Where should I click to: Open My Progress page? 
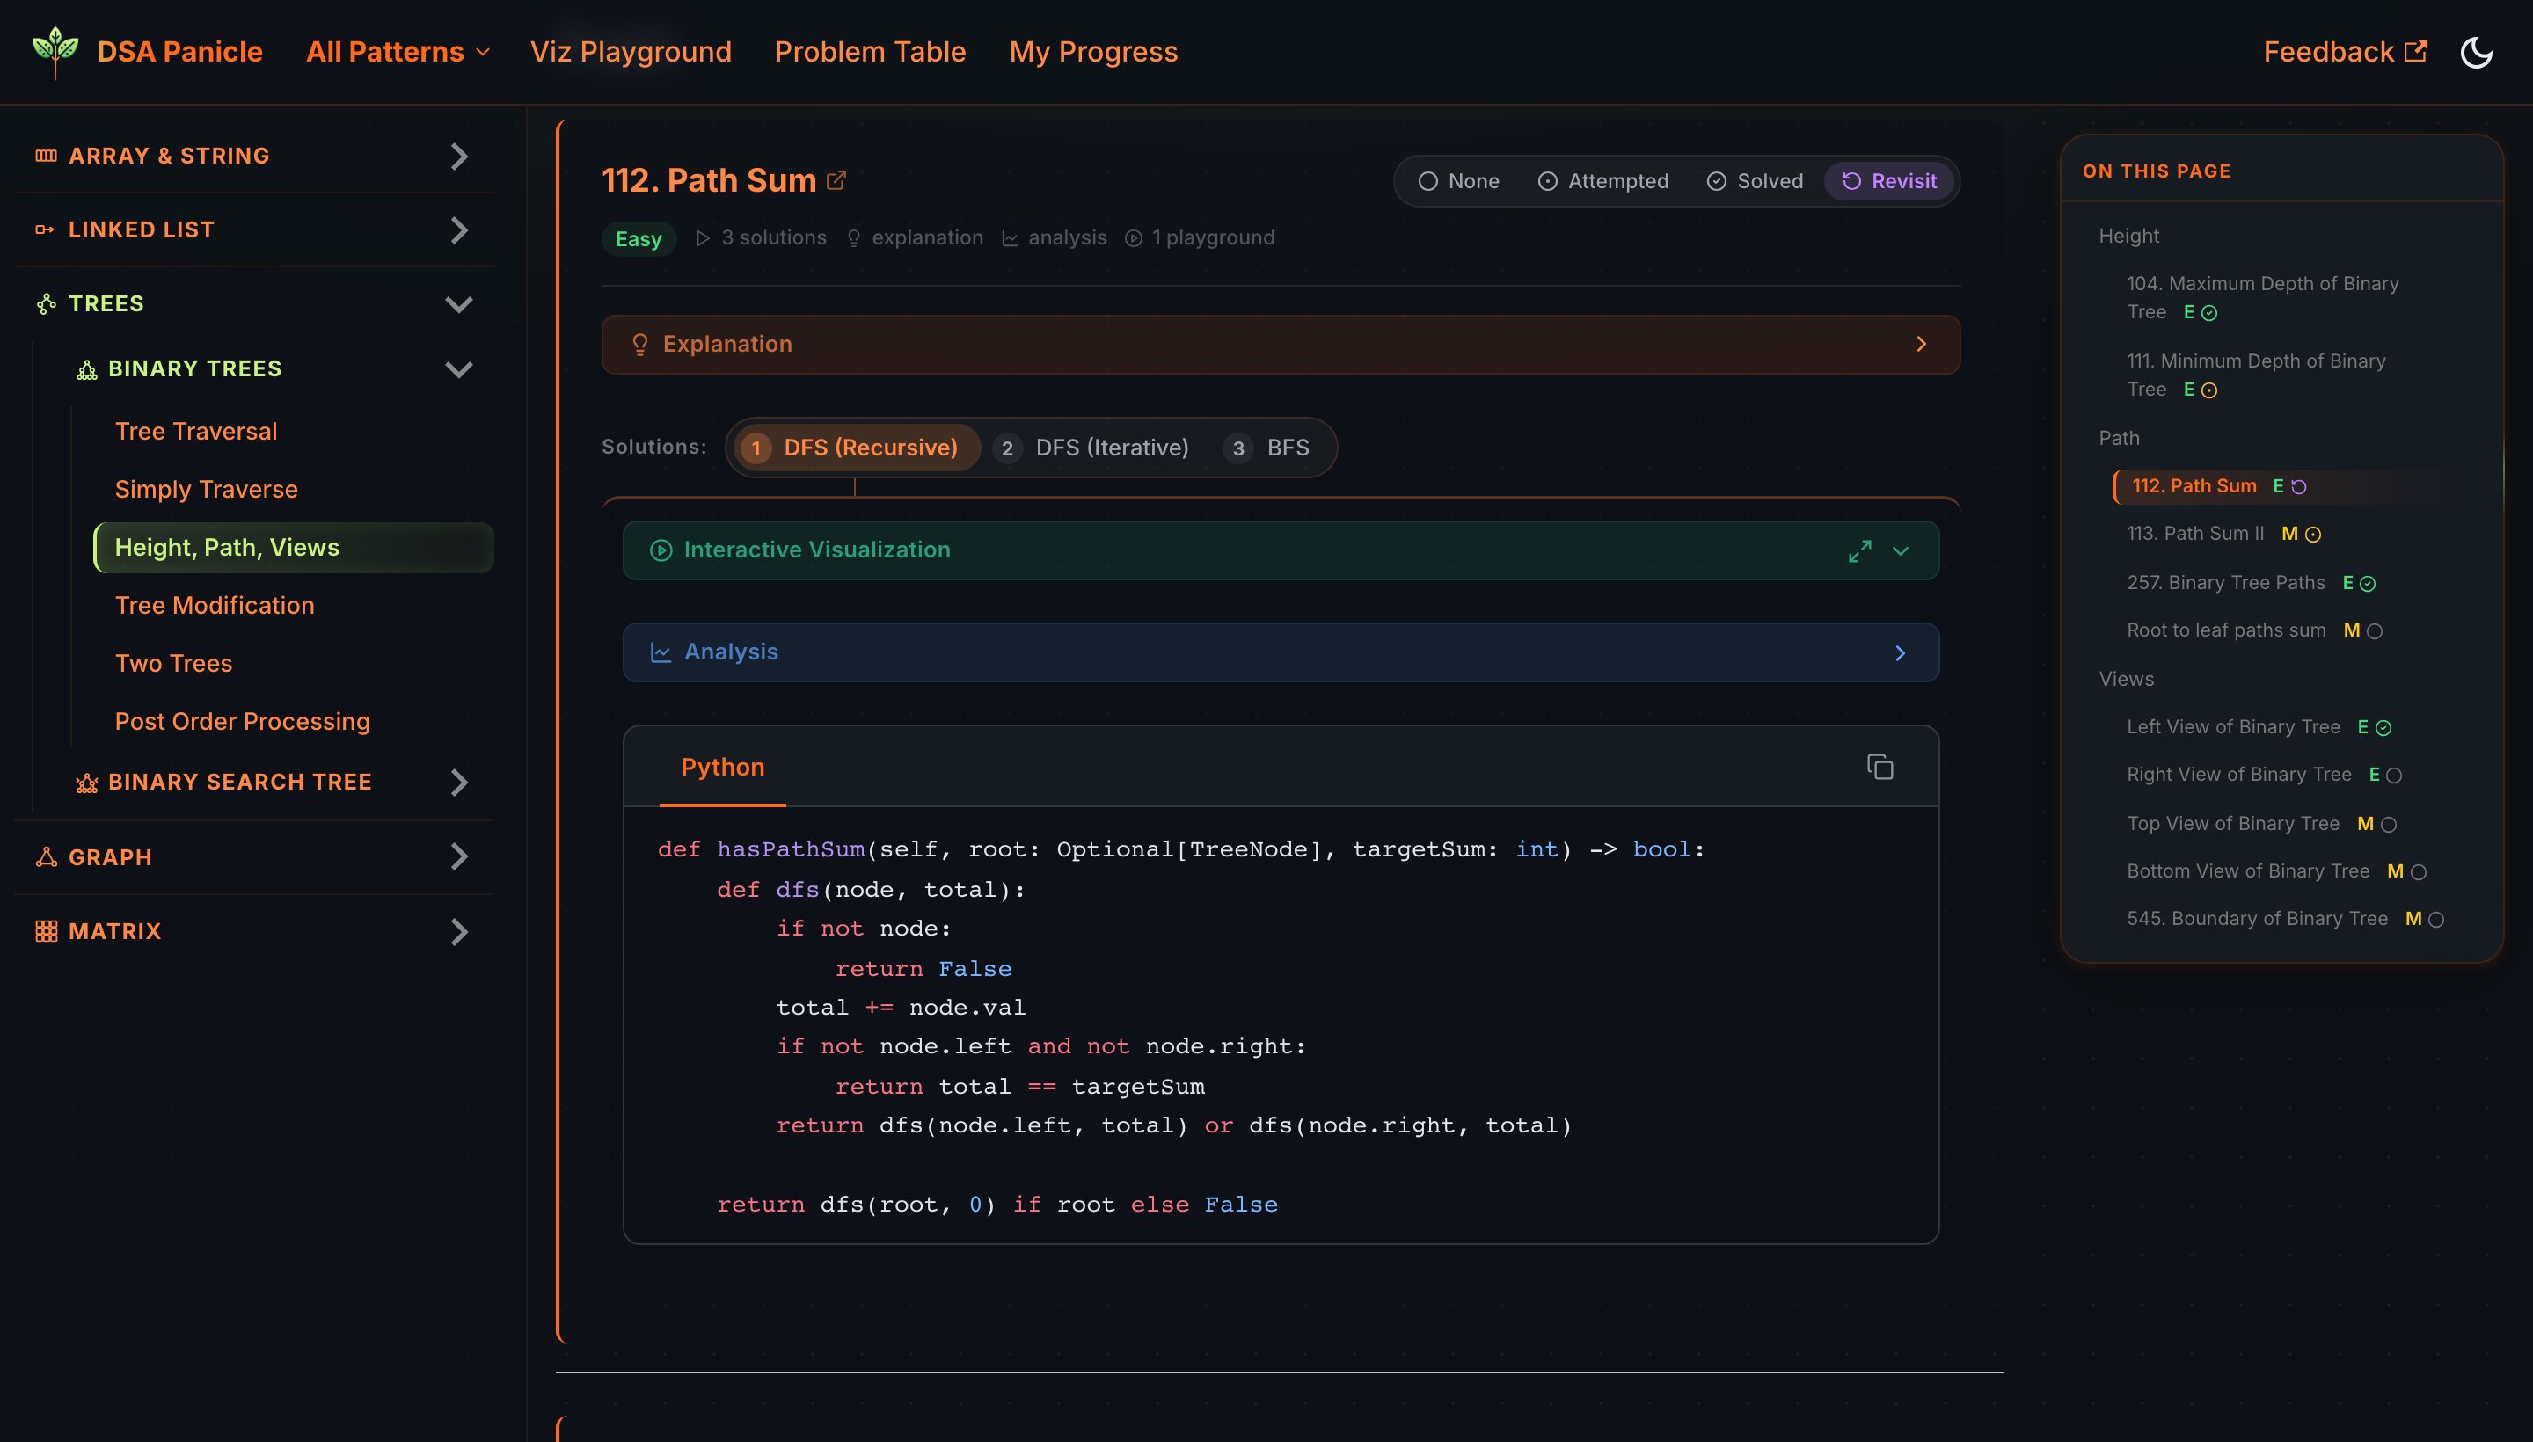tap(1092, 52)
